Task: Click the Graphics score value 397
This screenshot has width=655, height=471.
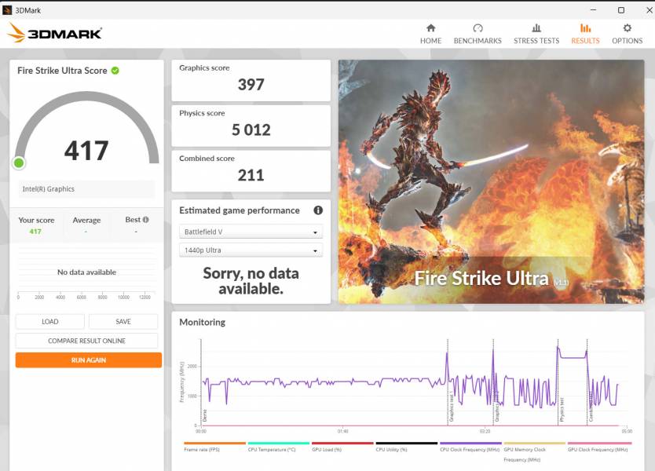Action: (251, 85)
